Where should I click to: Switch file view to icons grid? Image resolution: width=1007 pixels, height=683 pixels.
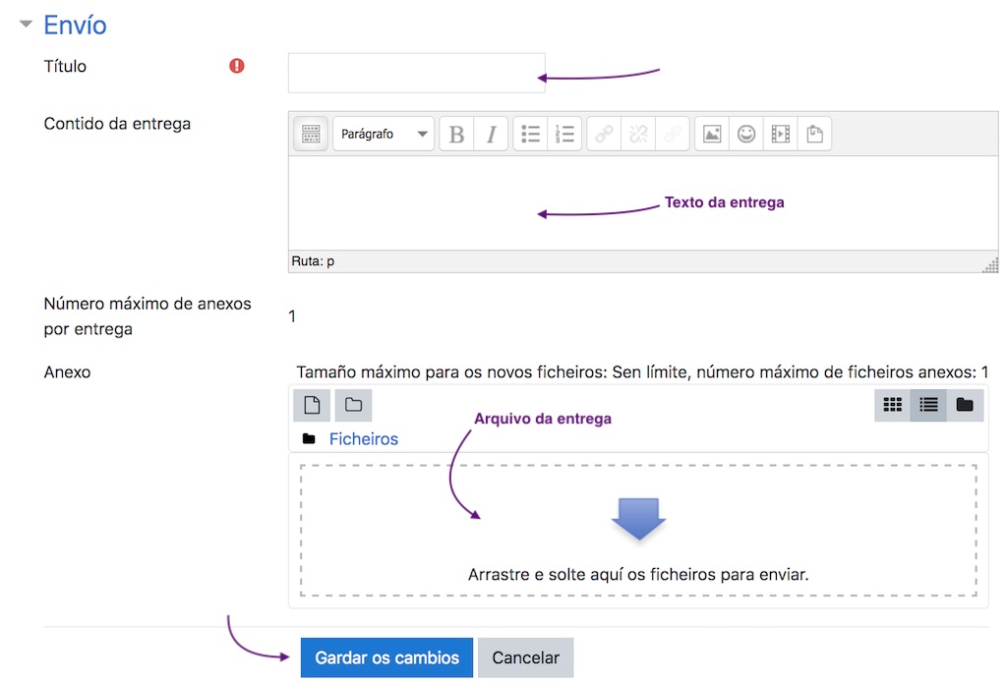click(892, 405)
